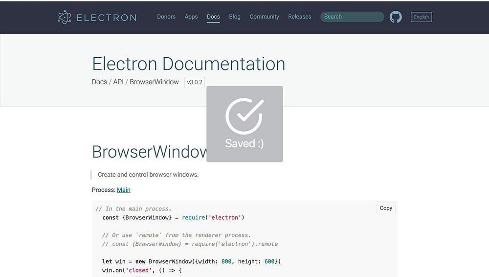The height and width of the screenshot is (277, 489).
Task: Click the Electron atom logo icon
Action: click(x=65, y=17)
